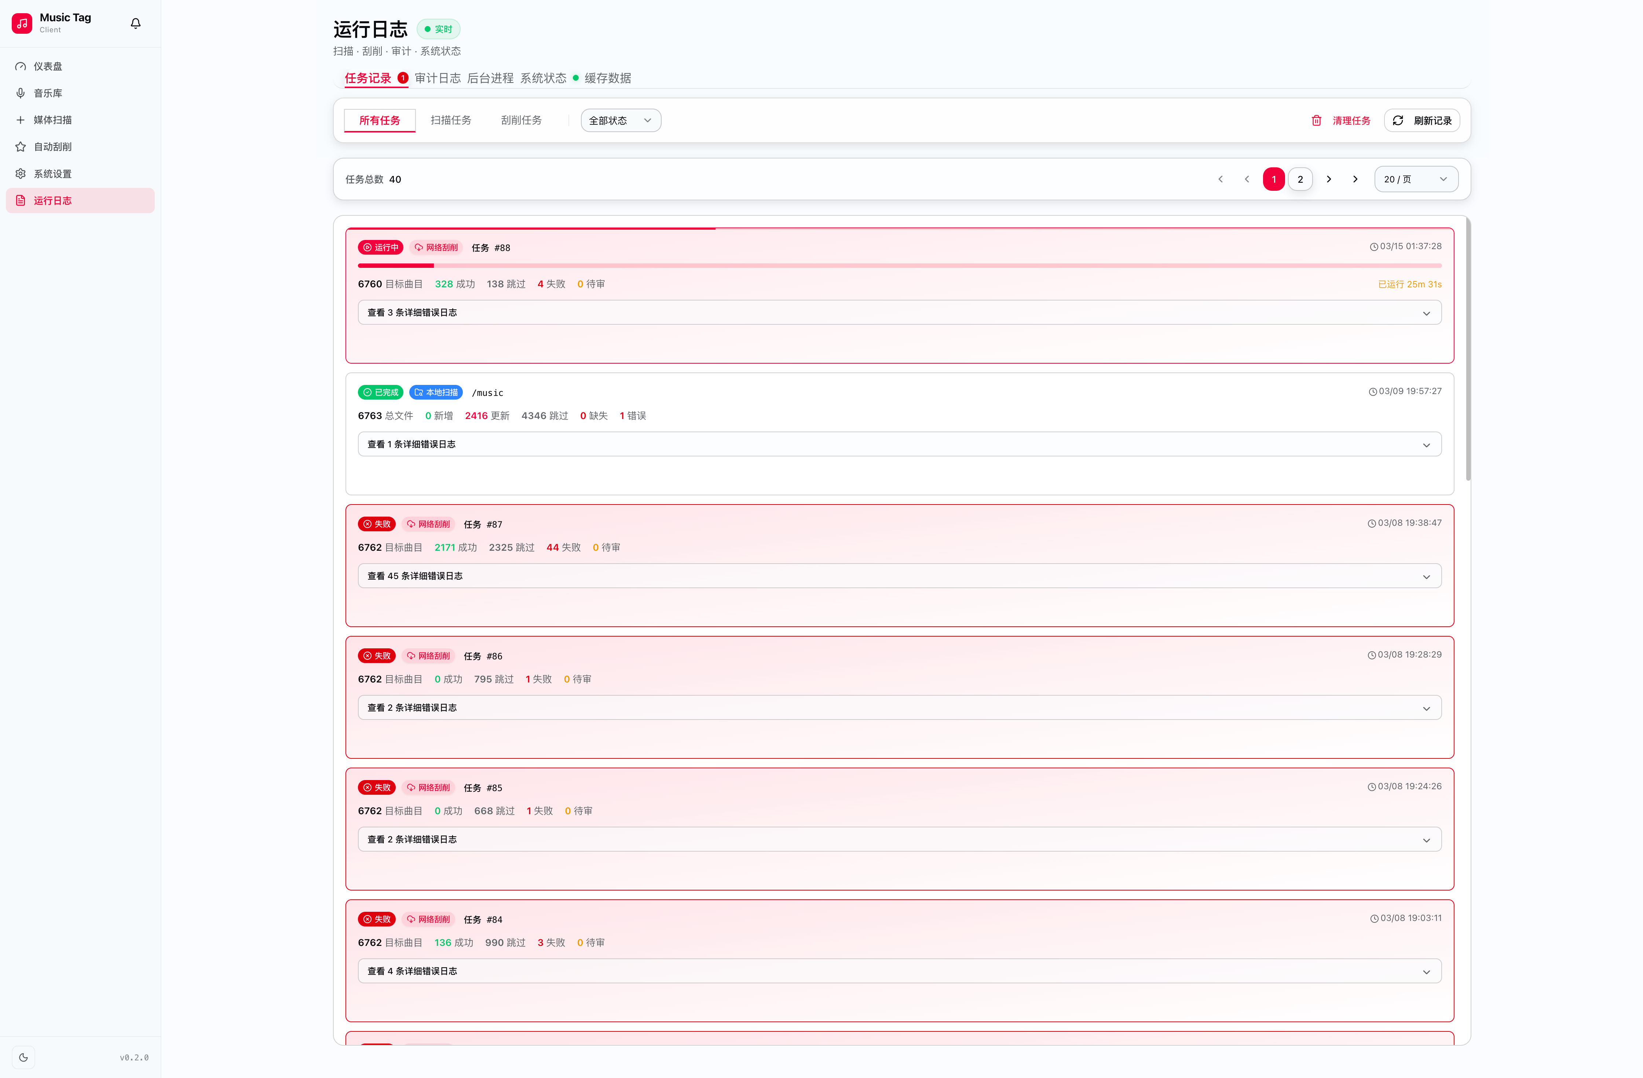Screen dimensions: 1643x1078
Task: Go to page 2 of tasks
Action: [x=1300, y=179]
